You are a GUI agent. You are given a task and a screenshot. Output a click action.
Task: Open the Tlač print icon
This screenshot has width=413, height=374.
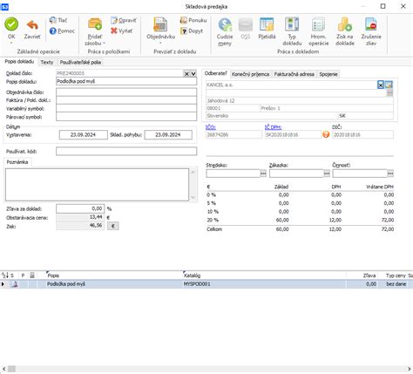[52, 20]
